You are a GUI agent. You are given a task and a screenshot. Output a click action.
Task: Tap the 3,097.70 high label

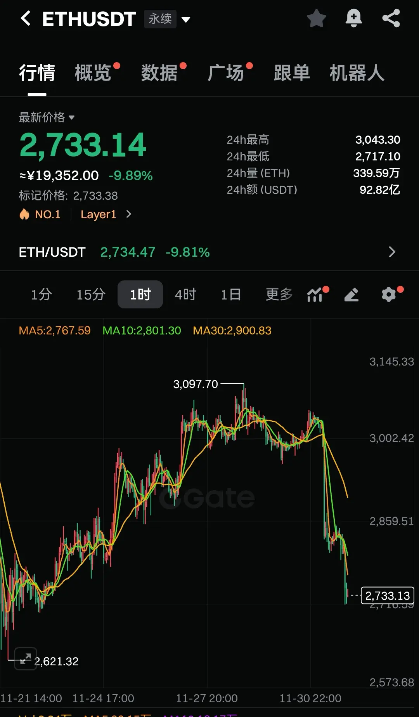(196, 384)
